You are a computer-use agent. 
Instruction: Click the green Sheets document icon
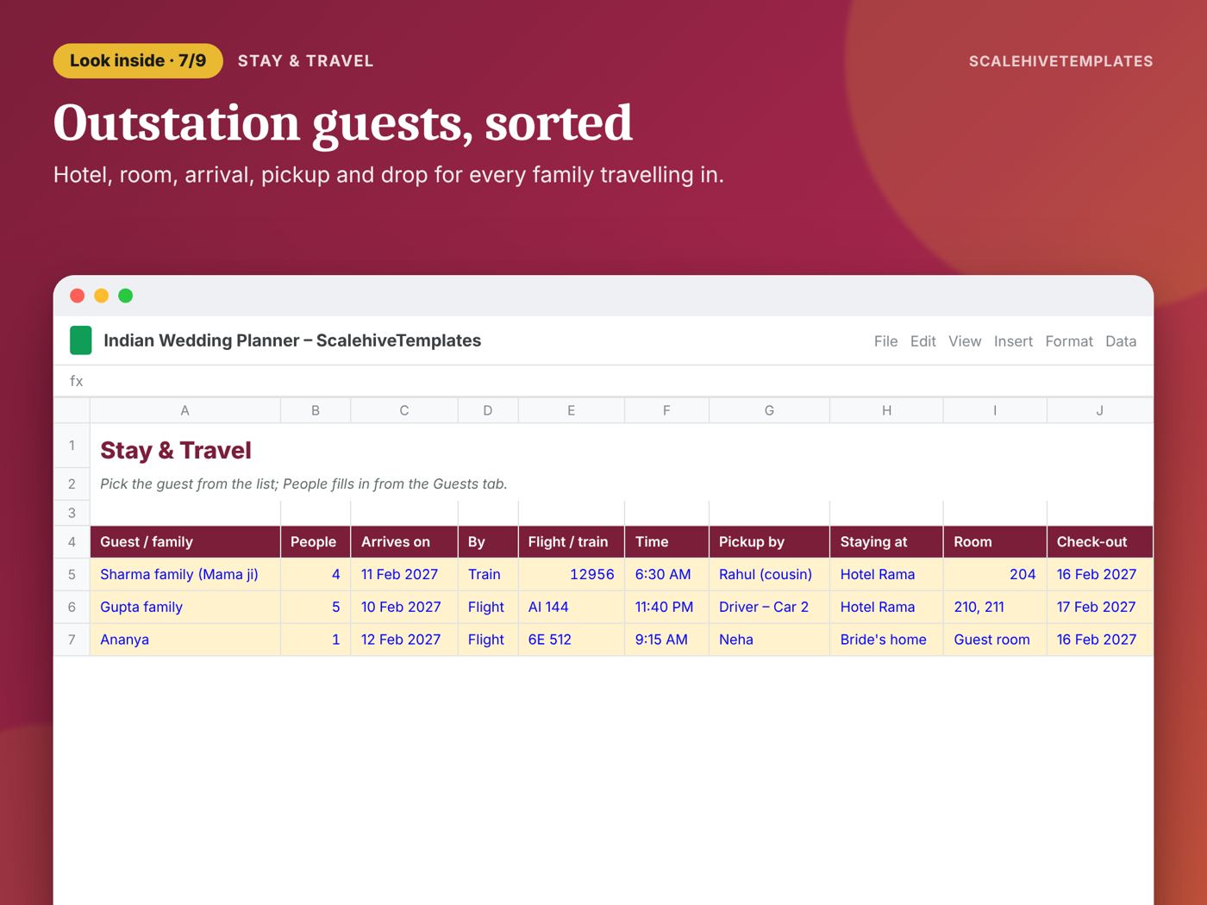pyautogui.click(x=80, y=340)
